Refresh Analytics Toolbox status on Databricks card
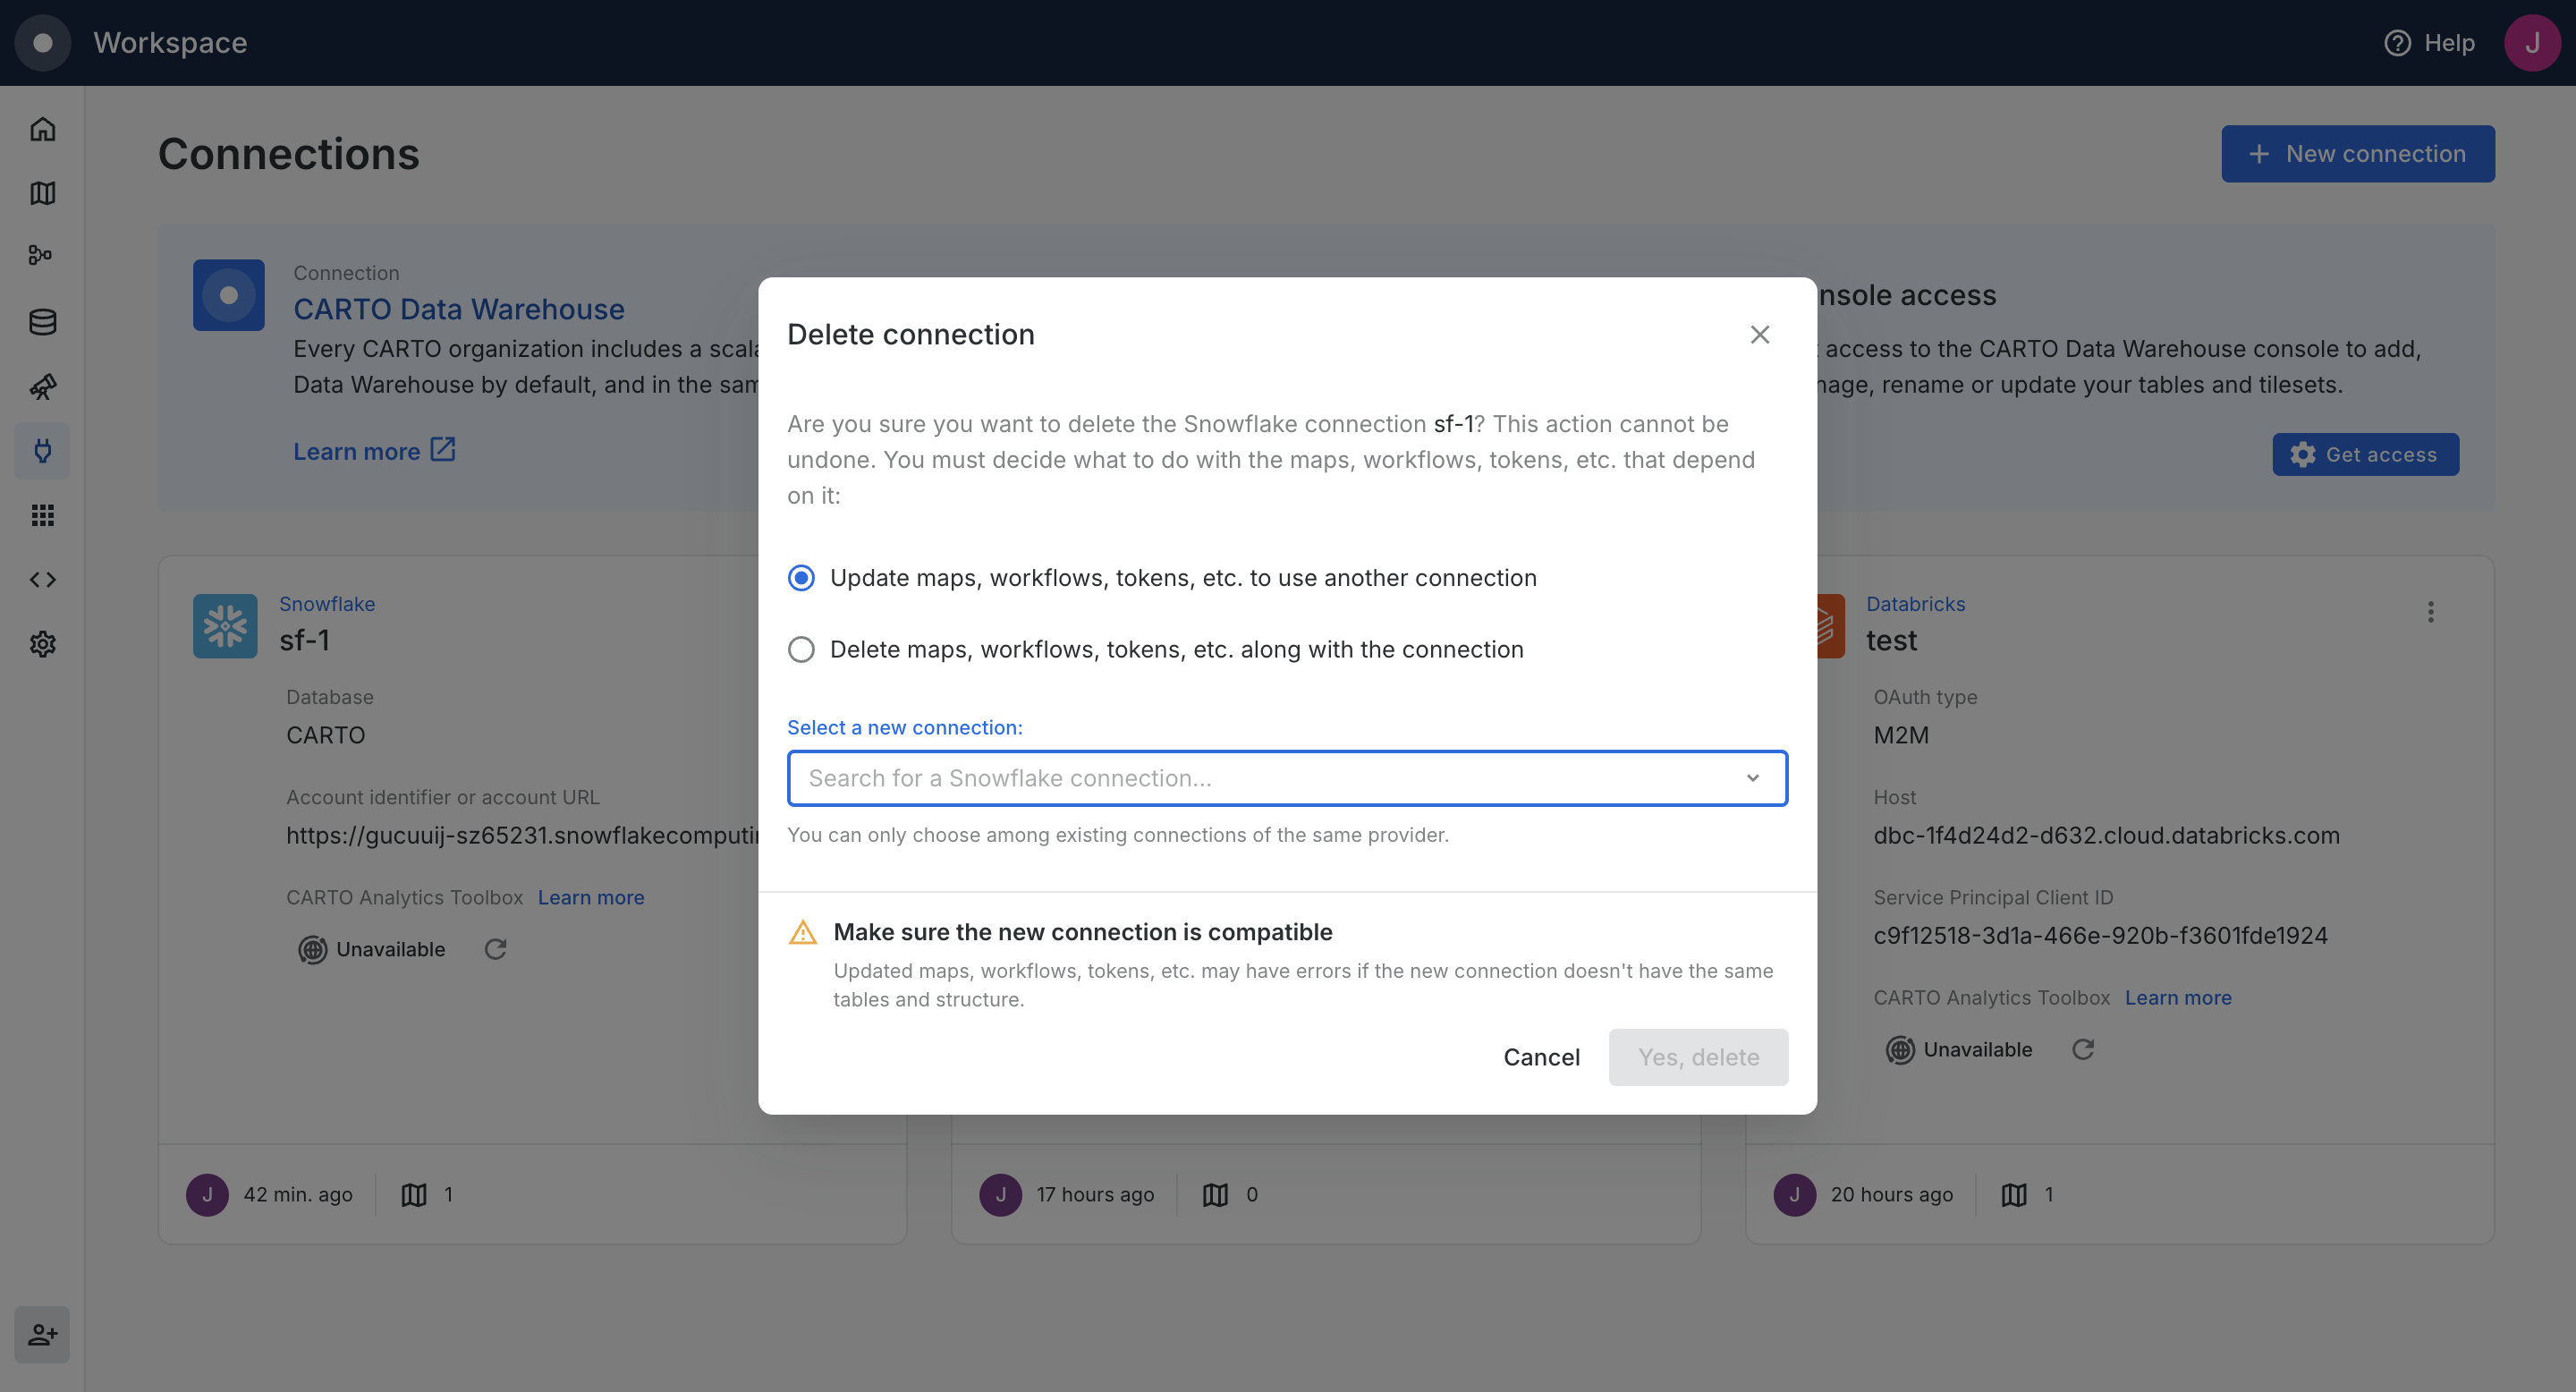Screen dimensions: 2576x1392 point(2083,1049)
